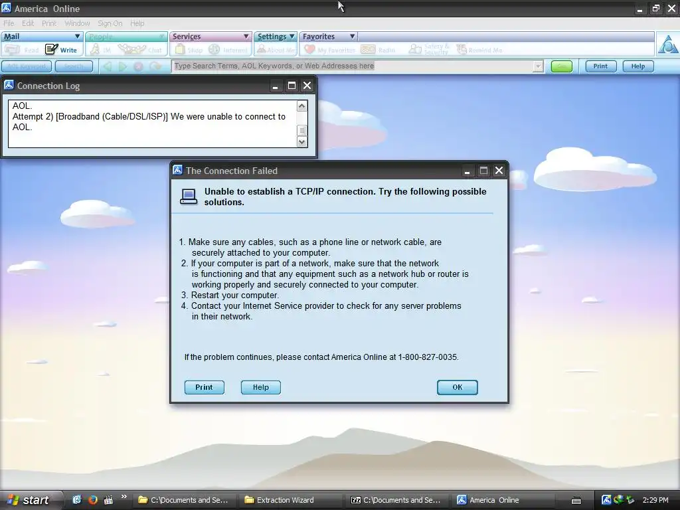Click the AOL Keyword button
The height and width of the screenshot is (510, 680).
(27, 66)
